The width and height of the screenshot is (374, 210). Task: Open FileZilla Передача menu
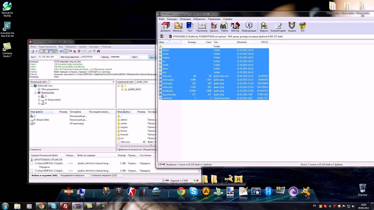pos(70,47)
